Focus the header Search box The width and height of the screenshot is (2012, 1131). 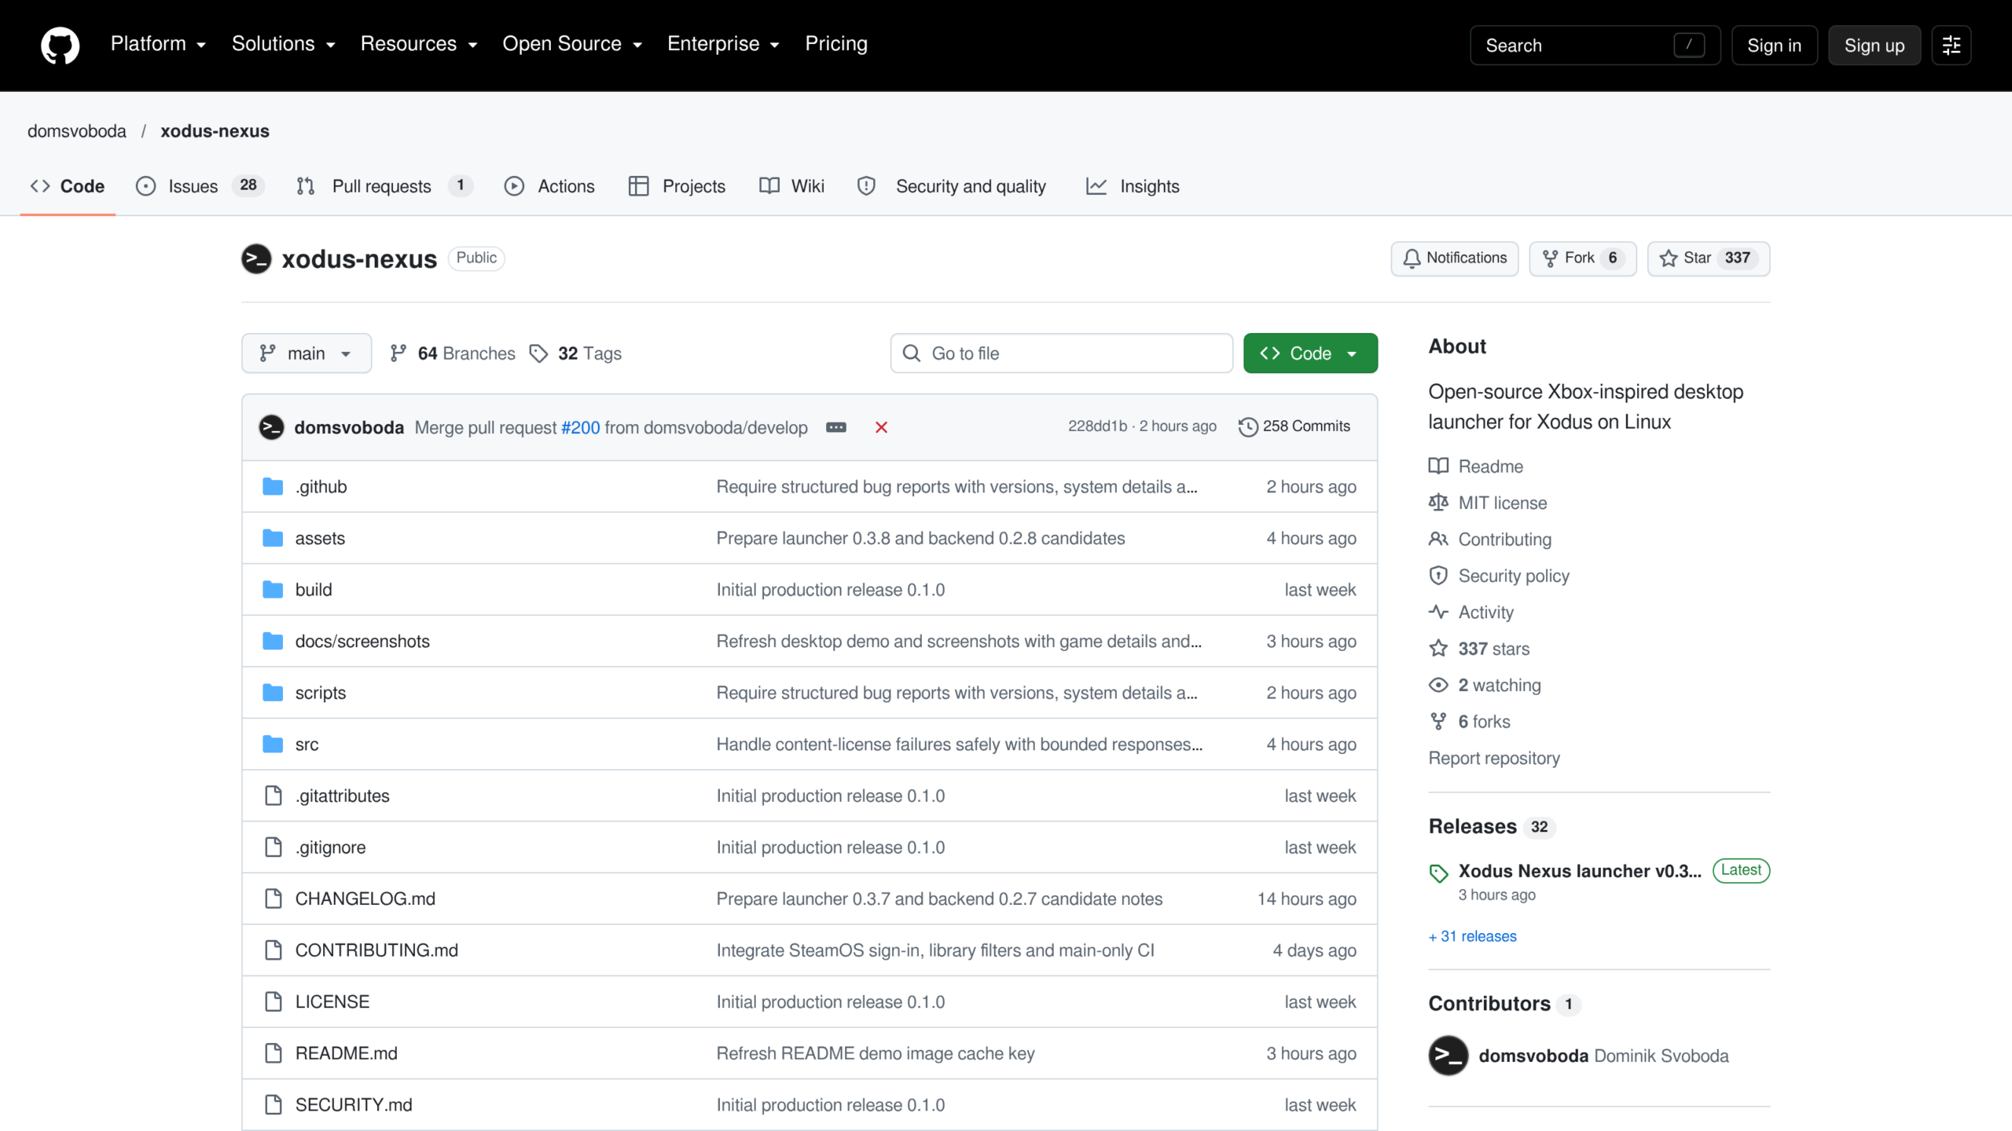click(x=1595, y=46)
